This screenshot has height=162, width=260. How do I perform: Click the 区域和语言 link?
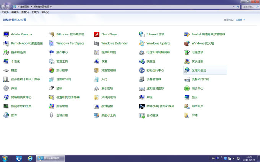(199, 71)
